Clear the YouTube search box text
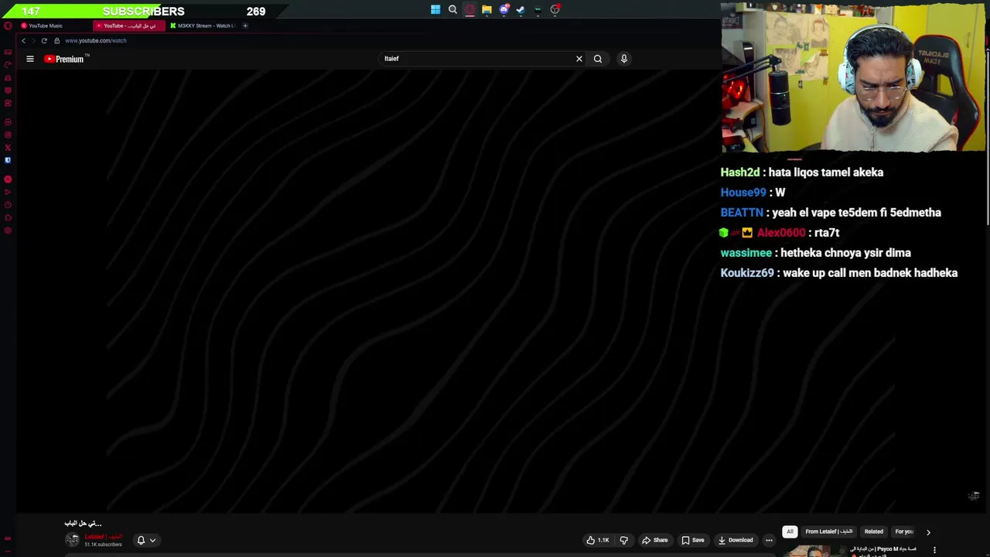 coord(579,59)
